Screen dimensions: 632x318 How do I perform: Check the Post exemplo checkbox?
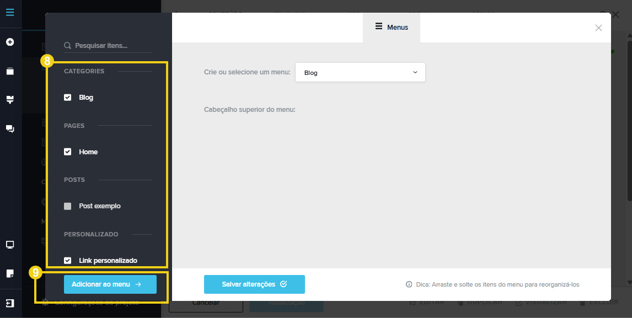point(68,206)
